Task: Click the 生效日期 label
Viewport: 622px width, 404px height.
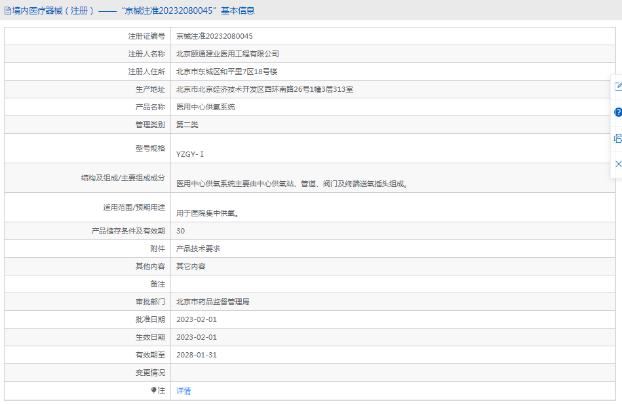Action: click(x=150, y=337)
